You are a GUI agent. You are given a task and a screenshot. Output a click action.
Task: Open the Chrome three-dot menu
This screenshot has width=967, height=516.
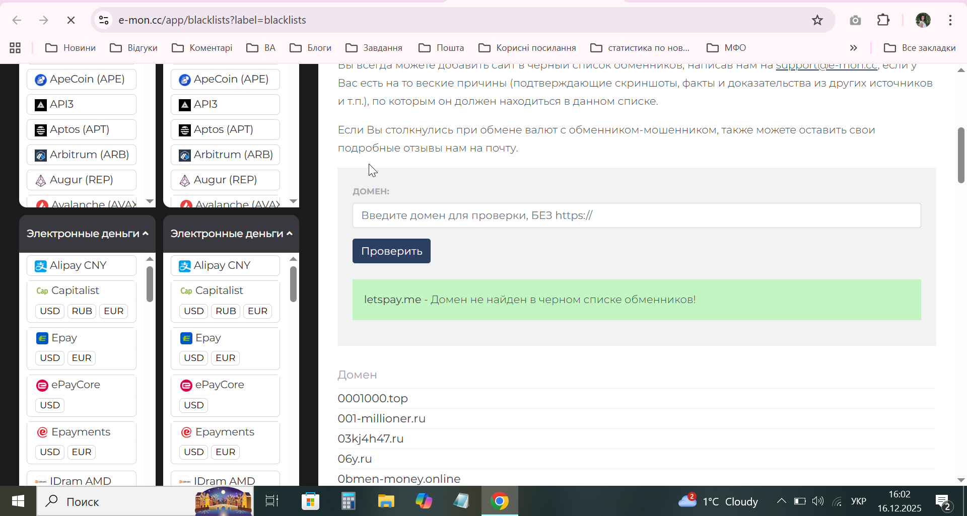pyautogui.click(x=950, y=20)
